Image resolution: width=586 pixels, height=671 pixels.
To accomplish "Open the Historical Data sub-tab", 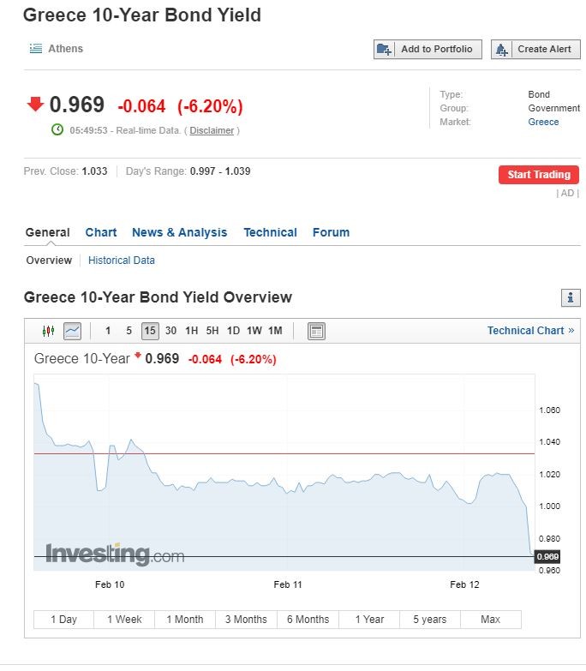I will coord(121,260).
